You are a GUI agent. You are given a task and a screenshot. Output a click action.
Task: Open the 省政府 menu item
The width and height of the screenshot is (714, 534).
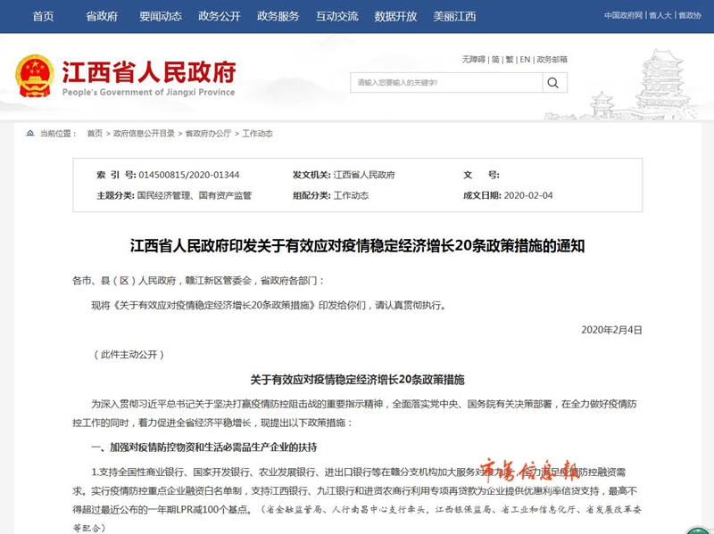tap(102, 16)
